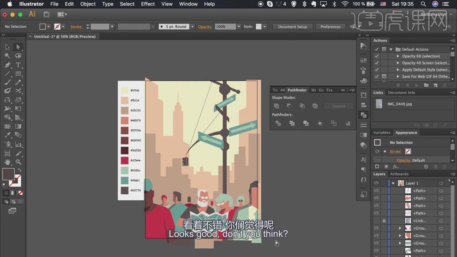Click the Divide pathfinder icon
Screen dimensions: 457x257
point(278,124)
